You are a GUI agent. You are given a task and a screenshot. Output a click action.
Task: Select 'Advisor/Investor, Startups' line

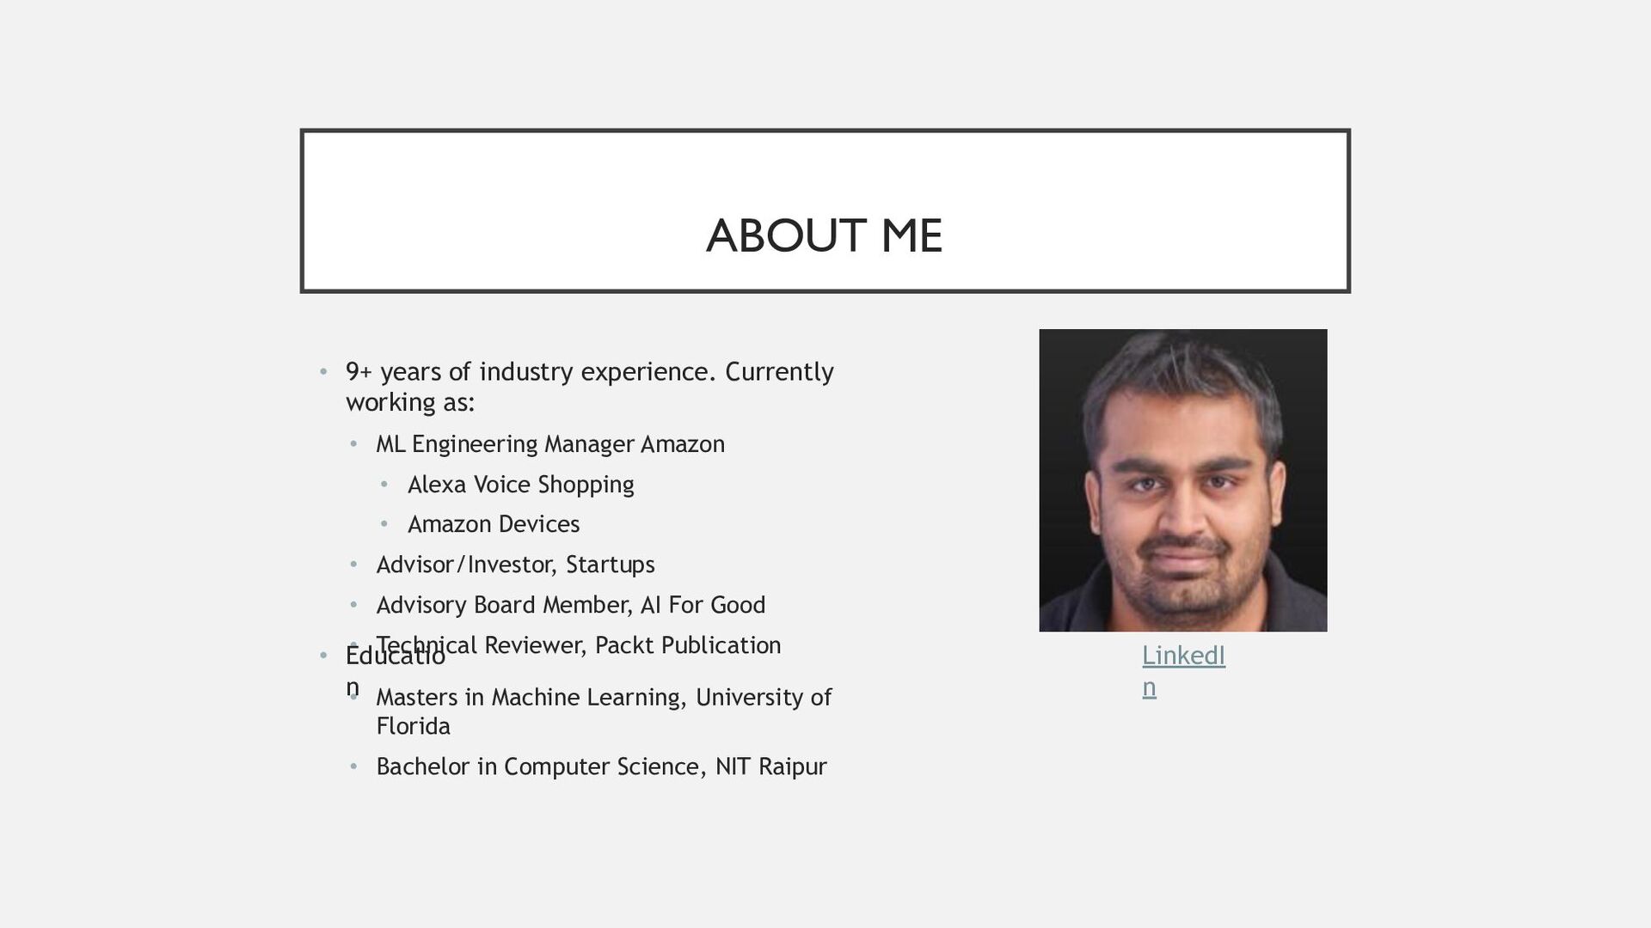coord(515,565)
